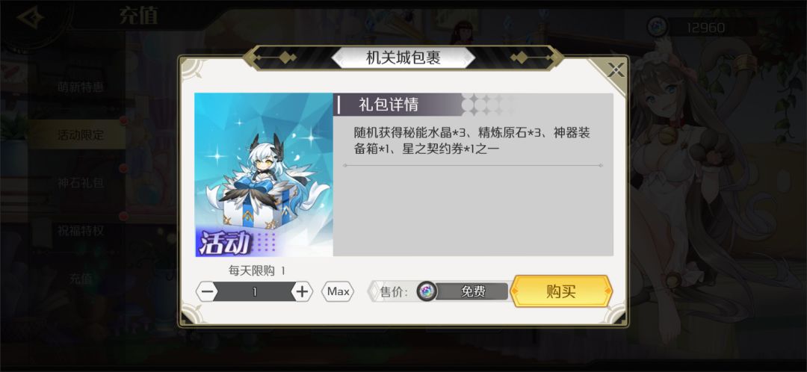
Task: Click the 充值 page title
Action: [x=138, y=16]
